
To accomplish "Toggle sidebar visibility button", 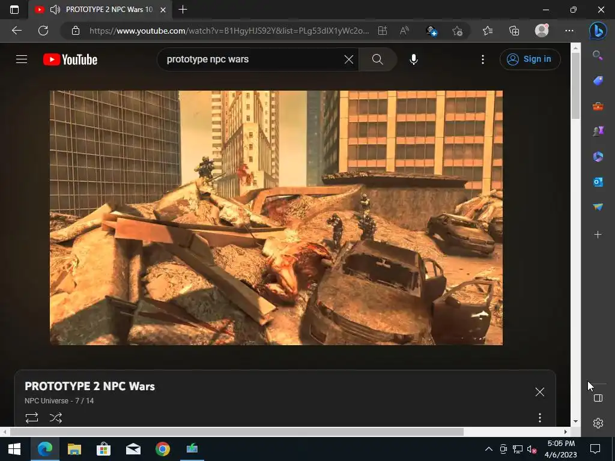I will [x=598, y=398].
